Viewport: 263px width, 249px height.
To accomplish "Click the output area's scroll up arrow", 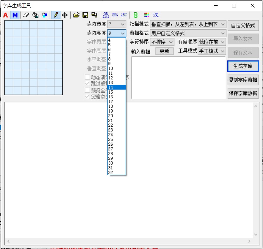I will [x=256, y=106].
